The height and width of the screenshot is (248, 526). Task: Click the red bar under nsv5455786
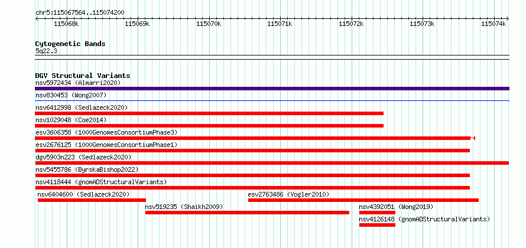tap(252, 175)
